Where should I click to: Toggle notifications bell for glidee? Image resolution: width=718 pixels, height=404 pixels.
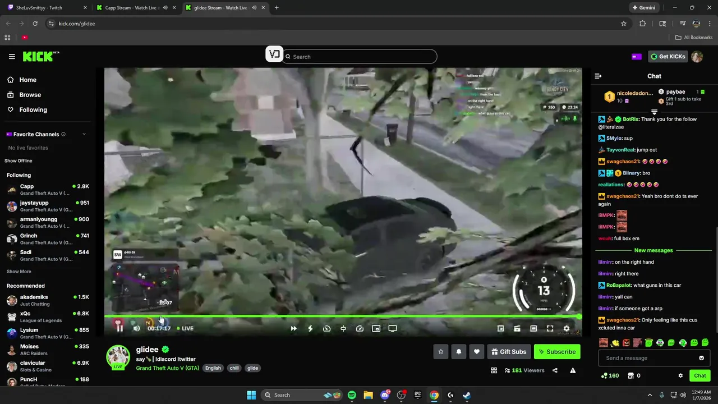click(x=459, y=352)
